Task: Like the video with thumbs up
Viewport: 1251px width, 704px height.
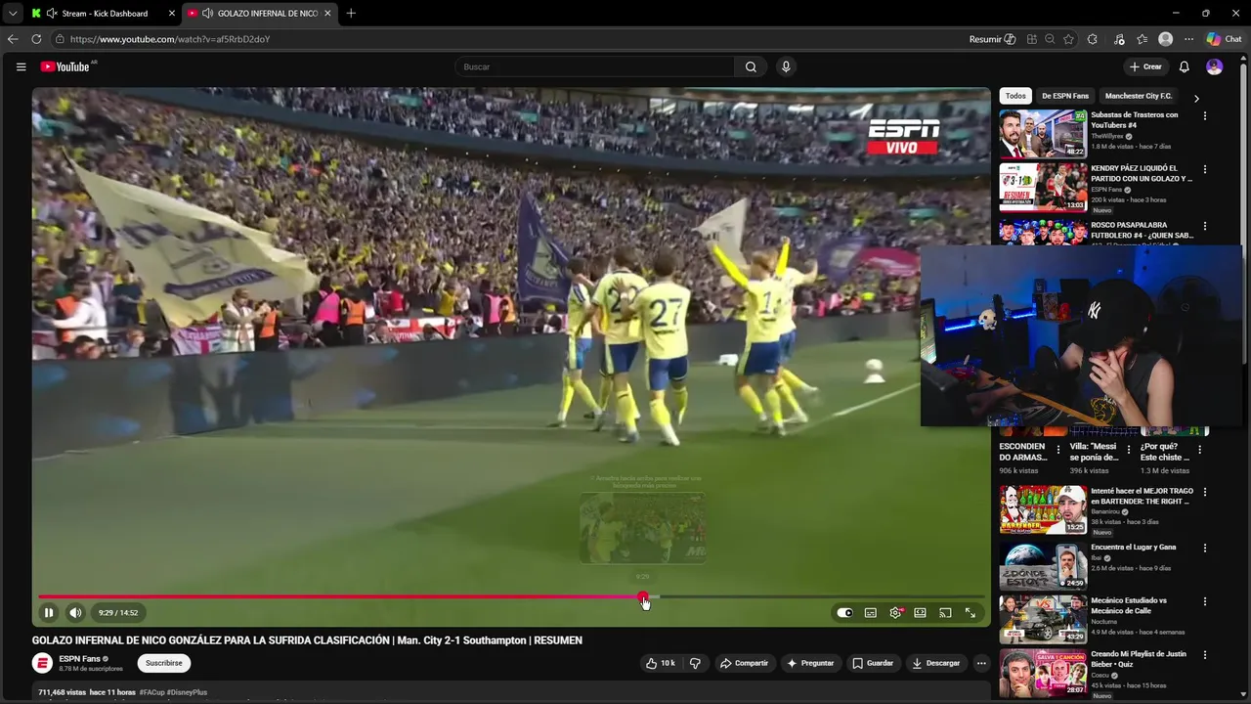Action: [660, 663]
